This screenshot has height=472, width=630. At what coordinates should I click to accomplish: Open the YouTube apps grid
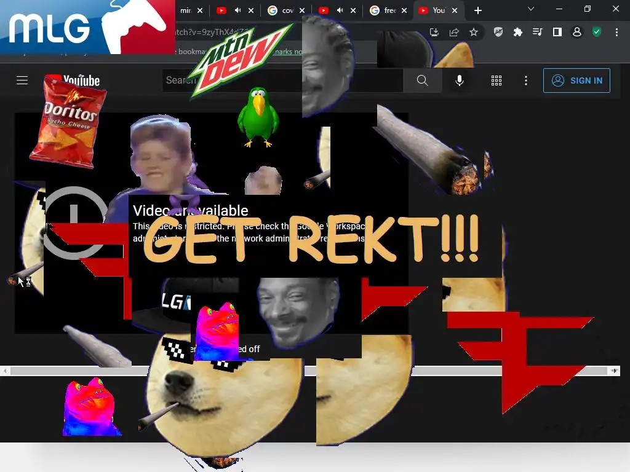pyautogui.click(x=496, y=81)
